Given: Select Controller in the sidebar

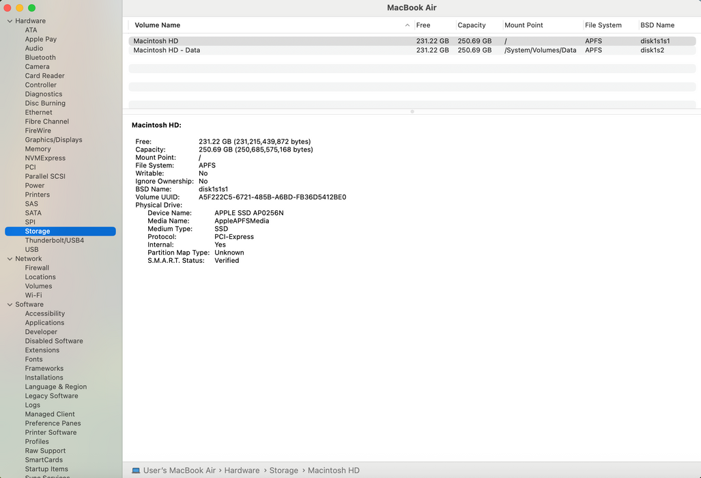Looking at the screenshot, I should click(x=41, y=85).
